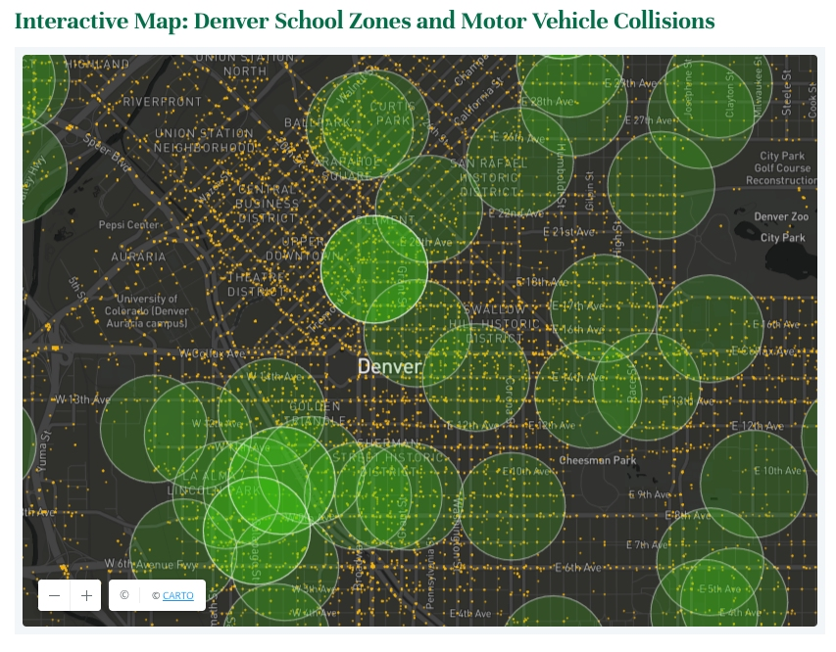Click University of Colorado Denver campus label
This screenshot has height=652, width=836.
pyautogui.click(x=147, y=311)
